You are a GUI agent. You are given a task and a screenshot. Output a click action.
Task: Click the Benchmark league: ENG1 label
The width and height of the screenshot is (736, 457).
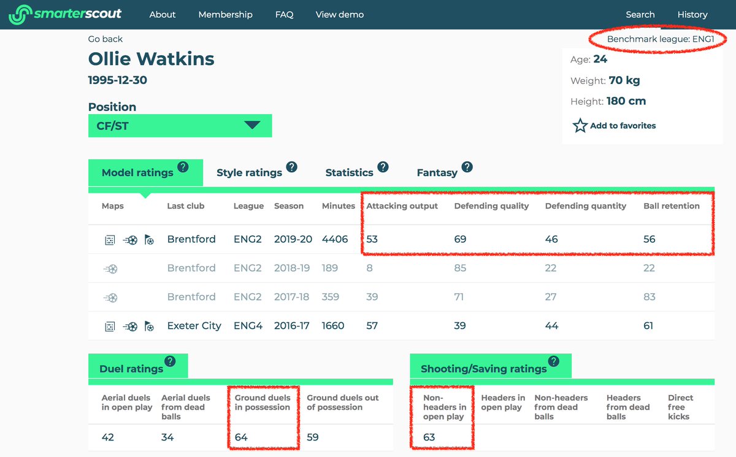point(661,39)
